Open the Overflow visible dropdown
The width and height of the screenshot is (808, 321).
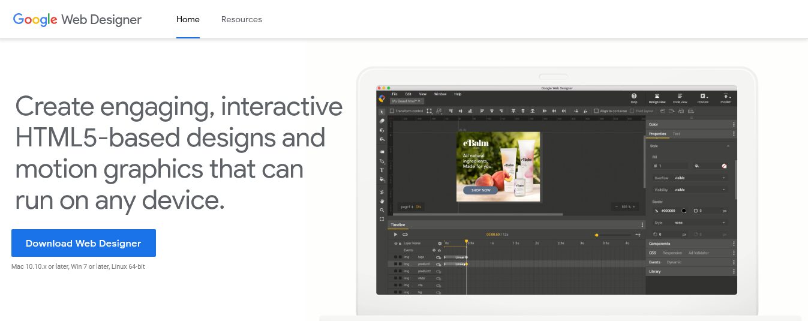click(x=700, y=178)
